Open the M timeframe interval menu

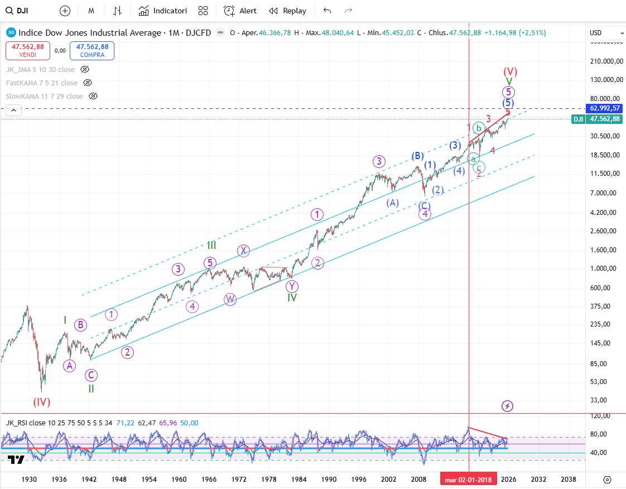[92, 11]
